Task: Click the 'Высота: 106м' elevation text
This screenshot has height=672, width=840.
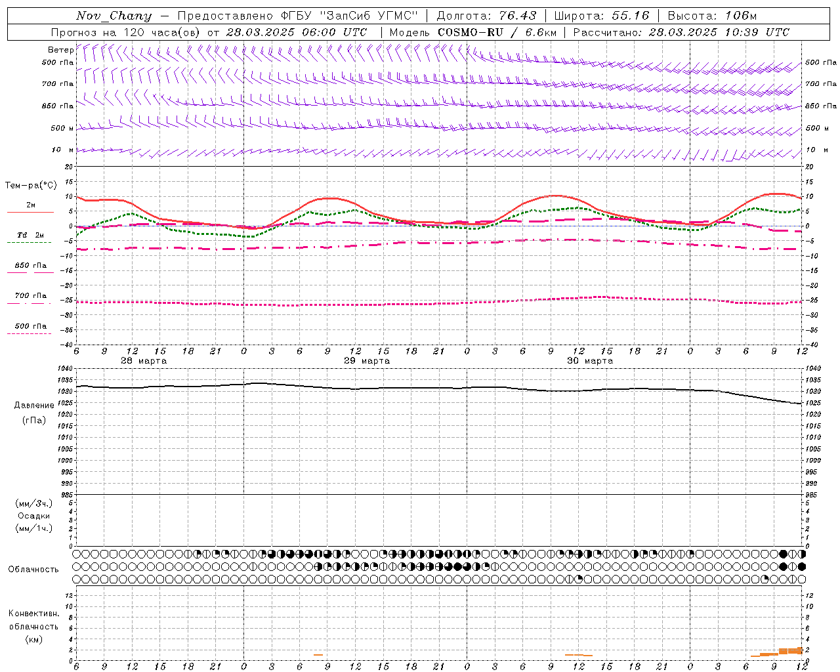Action: click(x=712, y=16)
